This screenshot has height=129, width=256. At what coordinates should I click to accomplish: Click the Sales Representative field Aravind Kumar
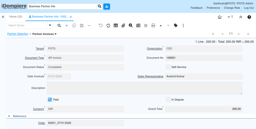coord(203,76)
